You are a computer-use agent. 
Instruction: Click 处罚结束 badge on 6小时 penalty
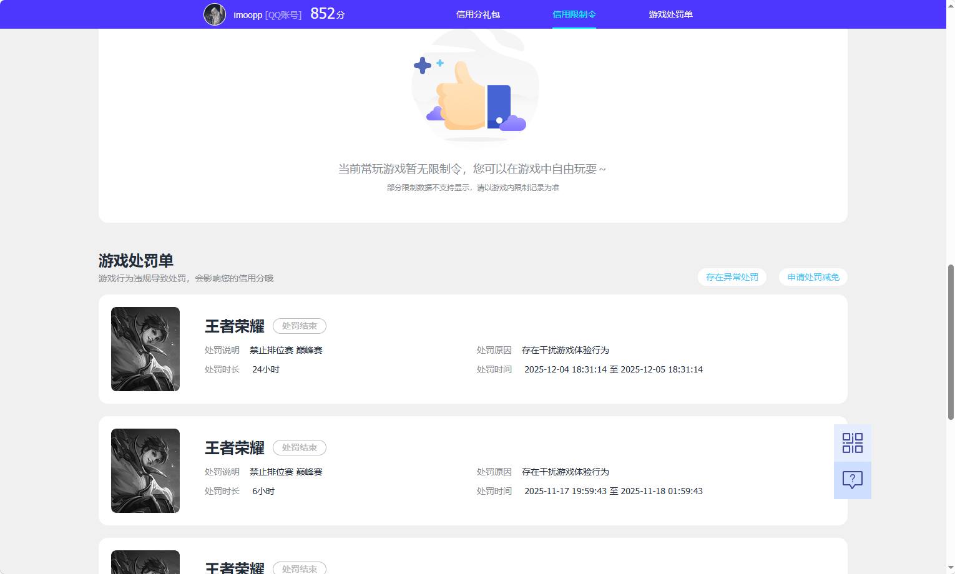tap(300, 447)
